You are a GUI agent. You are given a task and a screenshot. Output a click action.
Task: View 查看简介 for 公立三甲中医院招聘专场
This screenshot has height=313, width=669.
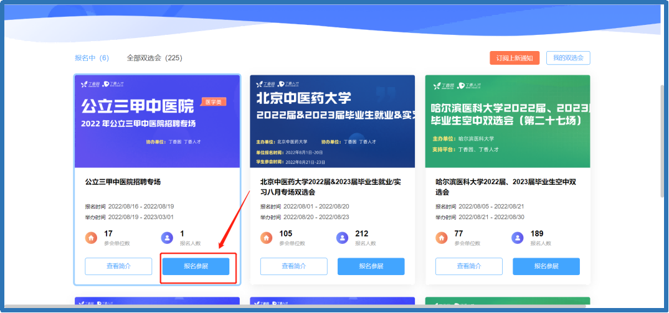coord(118,266)
